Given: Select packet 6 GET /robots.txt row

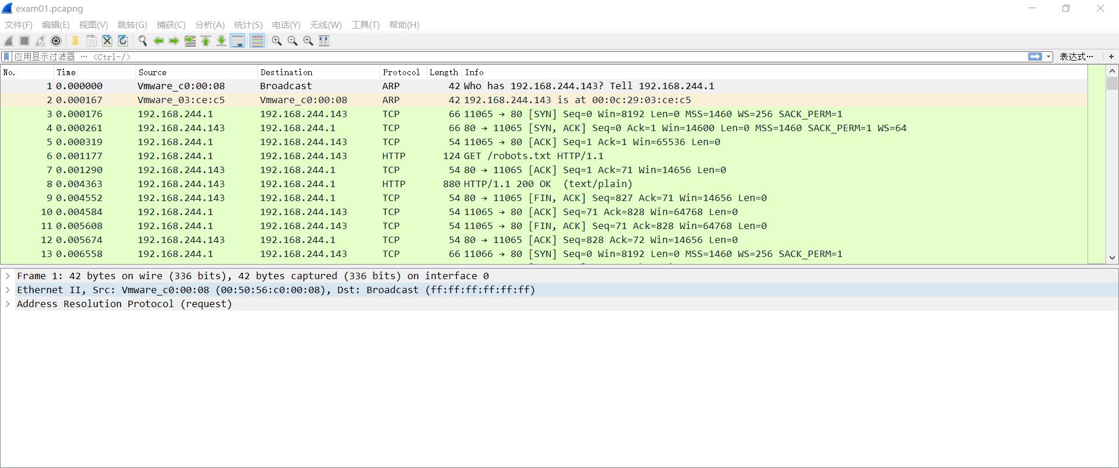Looking at the screenshot, I should click(x=544, y=156).
